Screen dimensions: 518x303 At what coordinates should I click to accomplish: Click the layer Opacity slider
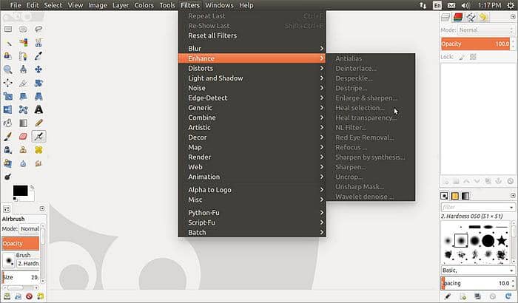(x=474, y=44)
